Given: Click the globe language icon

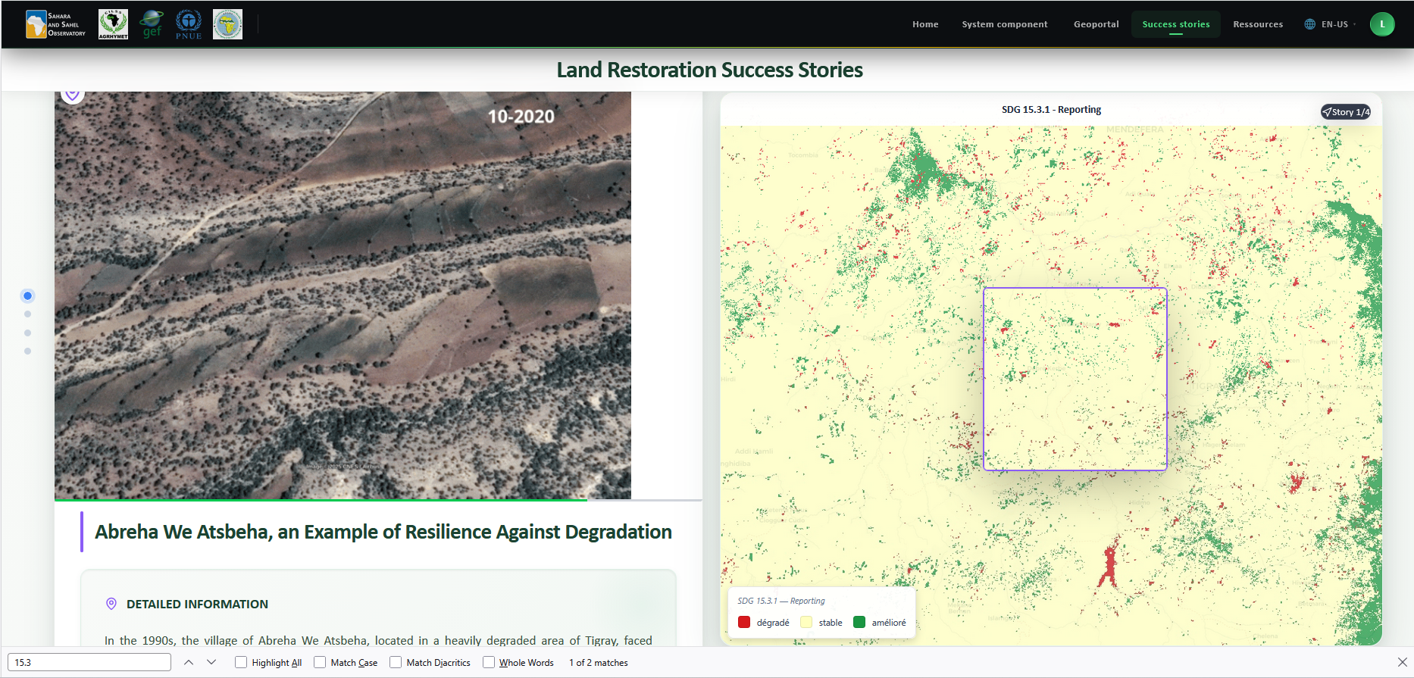Looking at the screenshot, I should [x=1309, y=24].
